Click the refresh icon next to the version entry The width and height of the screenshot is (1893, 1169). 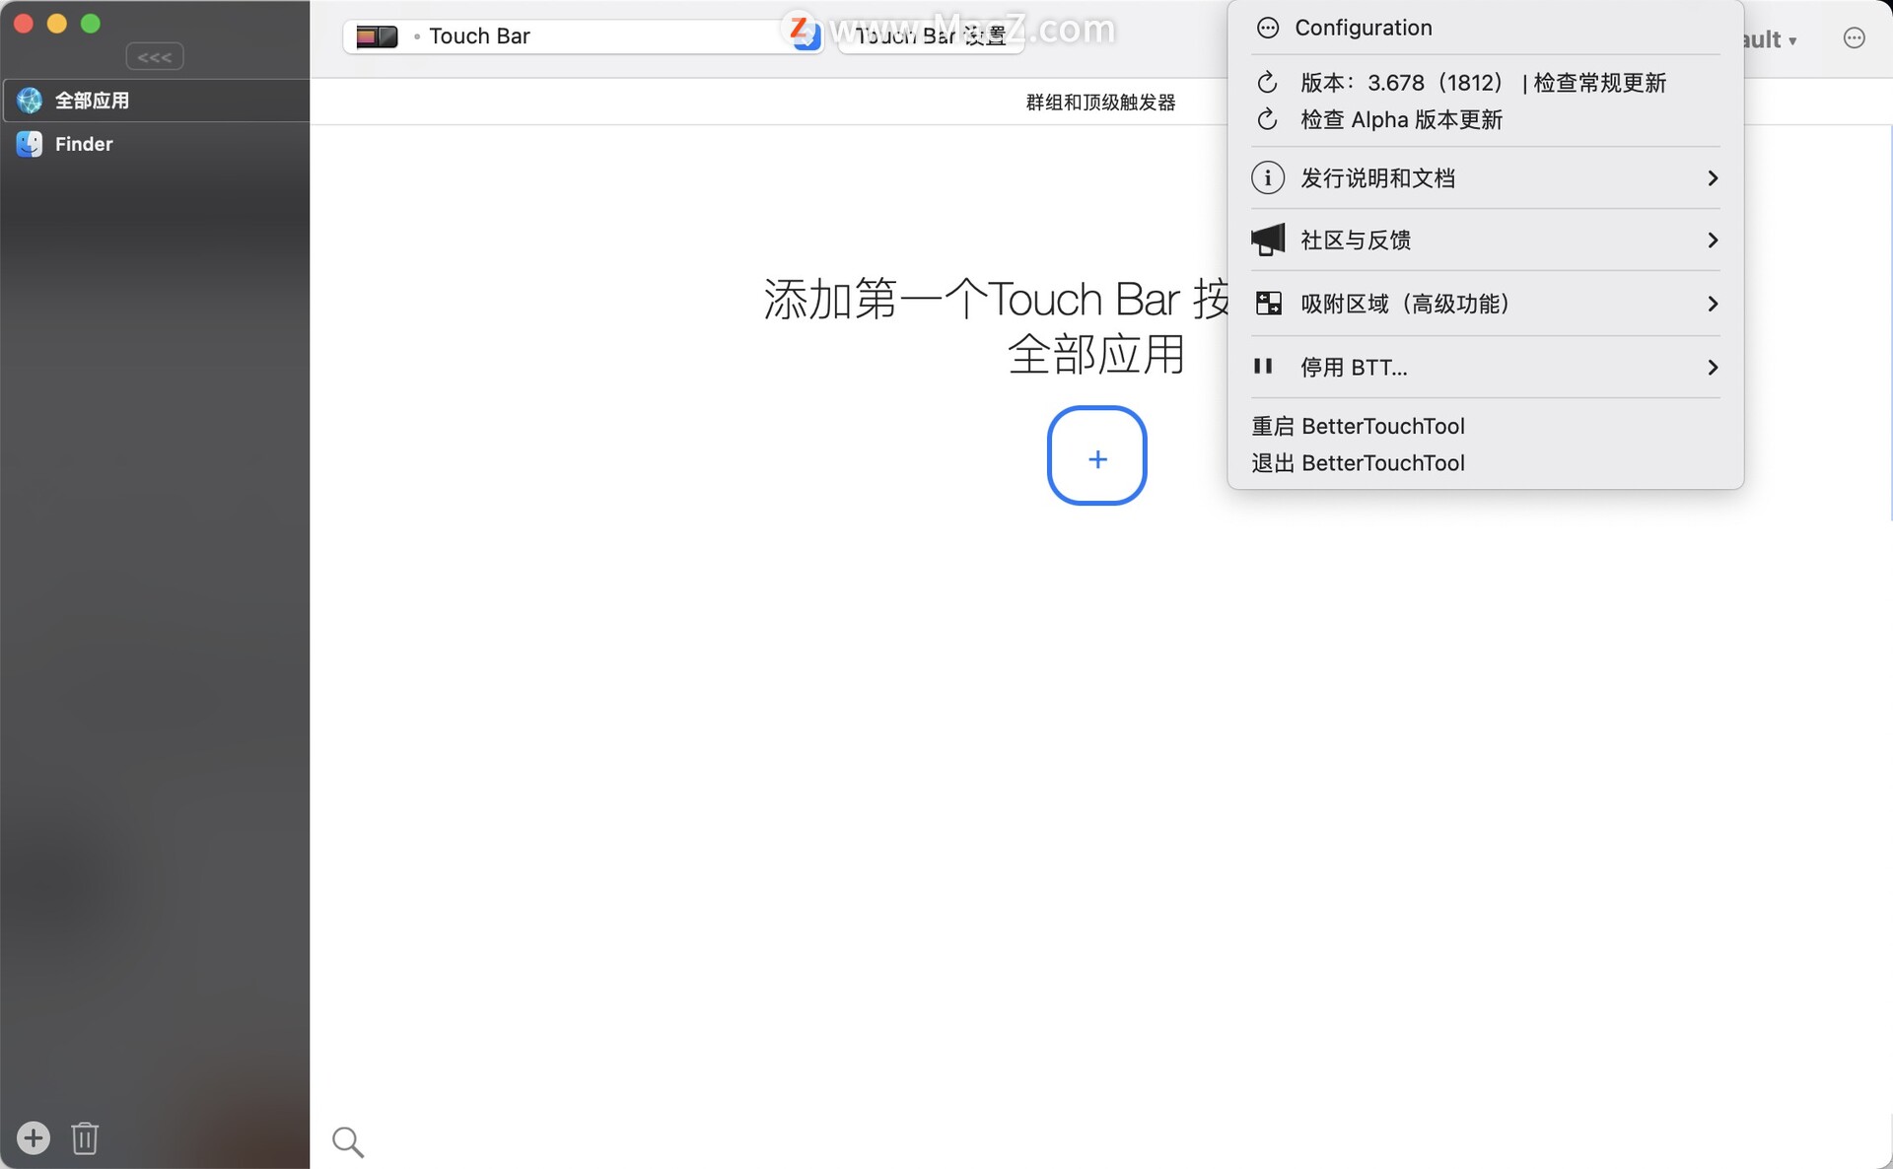click(x=1268, y=83)
